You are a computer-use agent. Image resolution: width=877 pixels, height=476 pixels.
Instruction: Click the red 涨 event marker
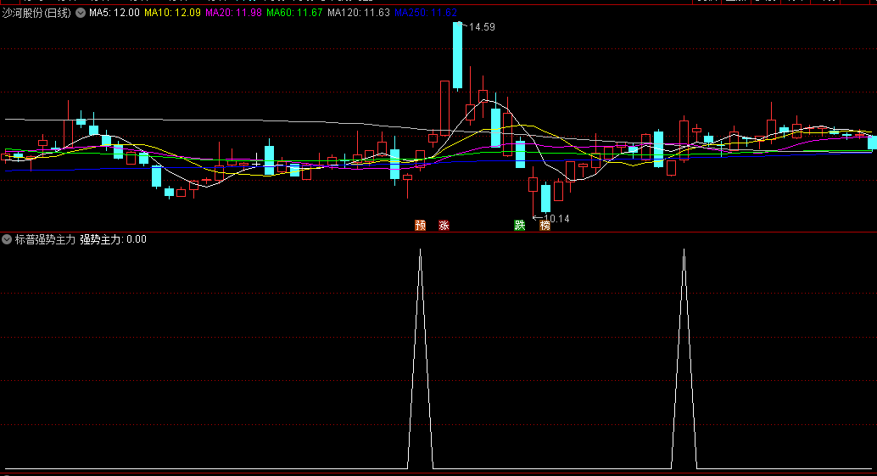[x=444, y=225]
